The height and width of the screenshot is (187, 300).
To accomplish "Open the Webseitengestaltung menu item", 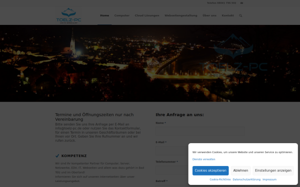I will coord(181,15).
